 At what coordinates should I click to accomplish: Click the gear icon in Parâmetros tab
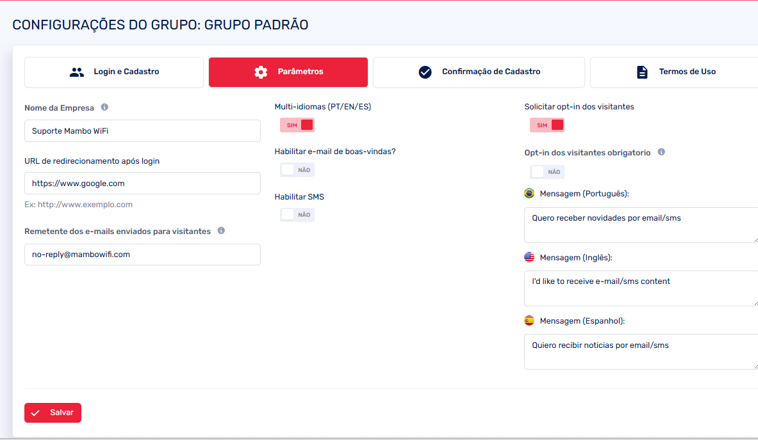point(261,72)
